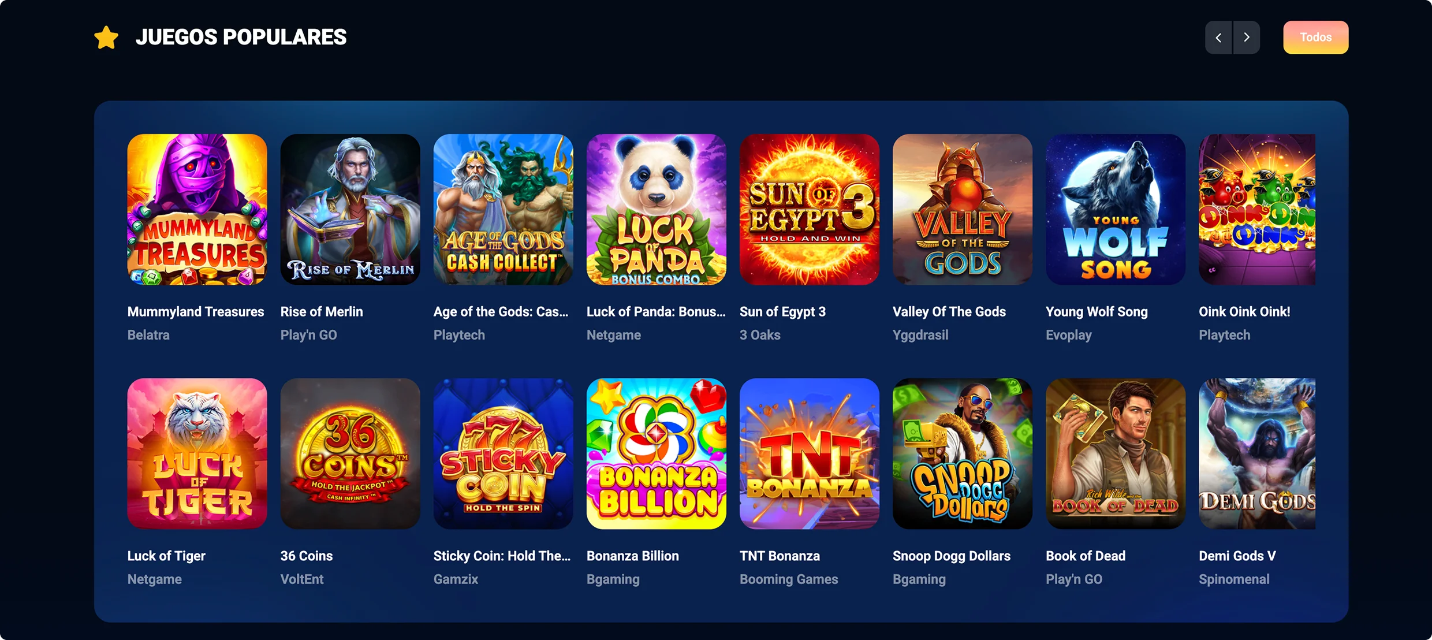Open the Demi Gods V game tile
This screenshot has width=1432, height=640.
[1257, 454]
